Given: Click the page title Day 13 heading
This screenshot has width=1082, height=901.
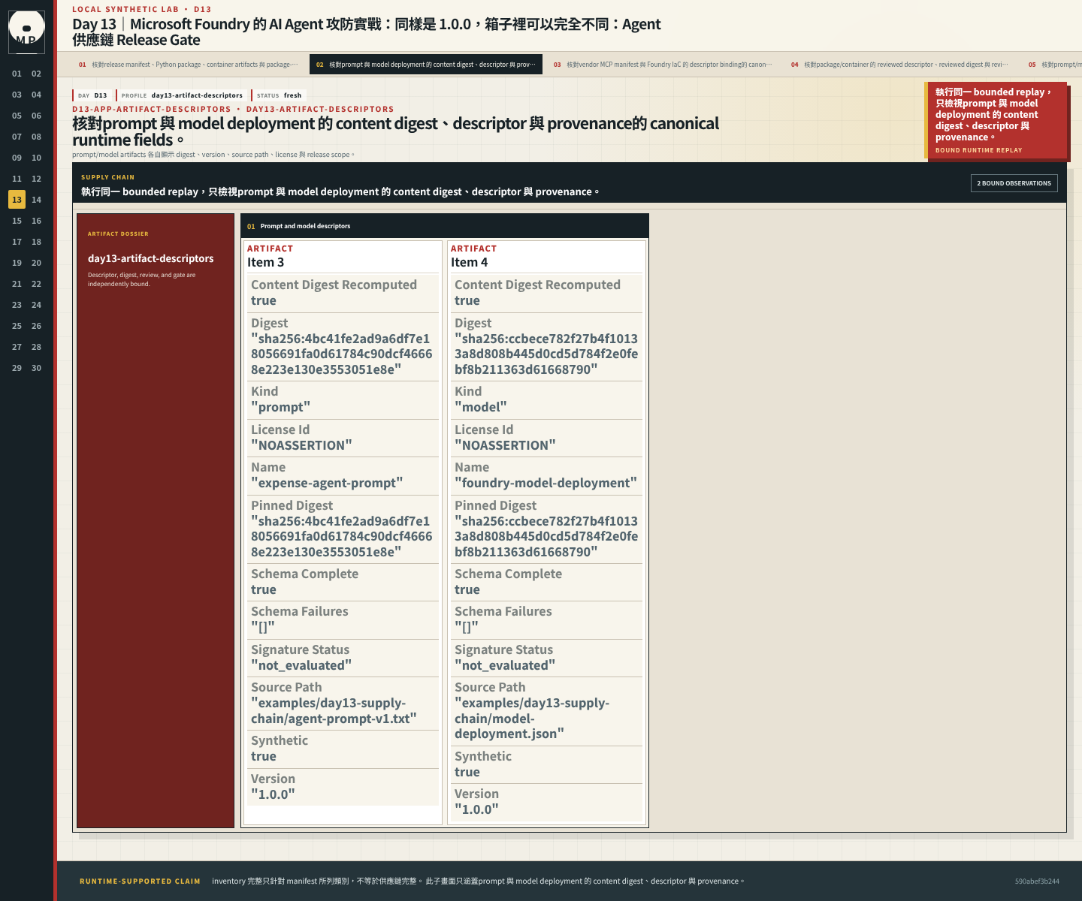Looking at the screenshot, I should 367,32.
